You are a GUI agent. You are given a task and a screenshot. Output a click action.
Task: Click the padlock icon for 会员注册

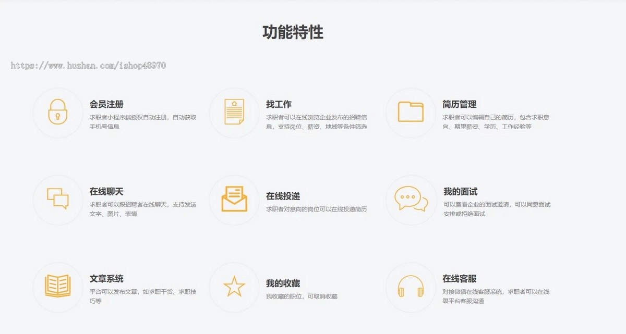point(58,112)
